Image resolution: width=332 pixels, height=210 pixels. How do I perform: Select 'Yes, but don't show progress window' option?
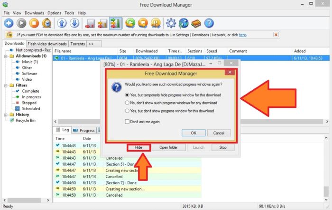[x=127, y=111]
